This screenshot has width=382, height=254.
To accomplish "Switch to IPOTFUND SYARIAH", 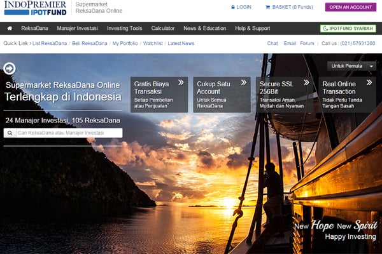I will point(348,29).
